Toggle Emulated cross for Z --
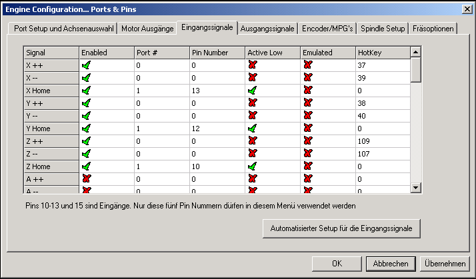 (x=308, y=153)
